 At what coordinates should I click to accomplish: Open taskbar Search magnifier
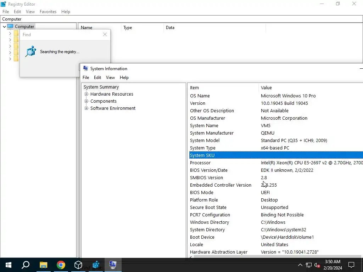pos(26,265)
